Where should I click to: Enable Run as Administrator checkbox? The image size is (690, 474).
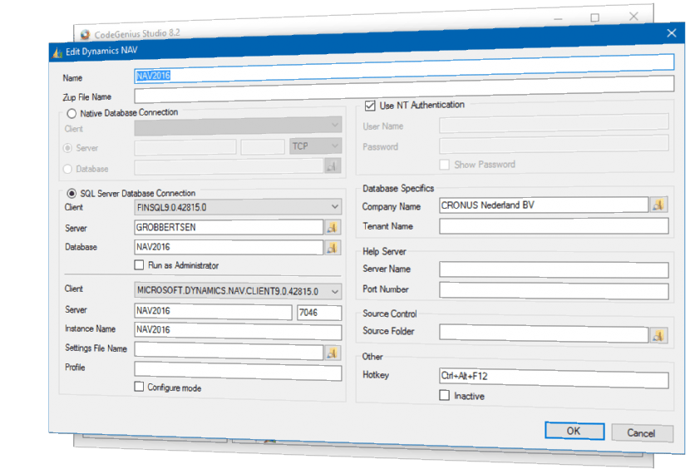click(x=139, y=265)
